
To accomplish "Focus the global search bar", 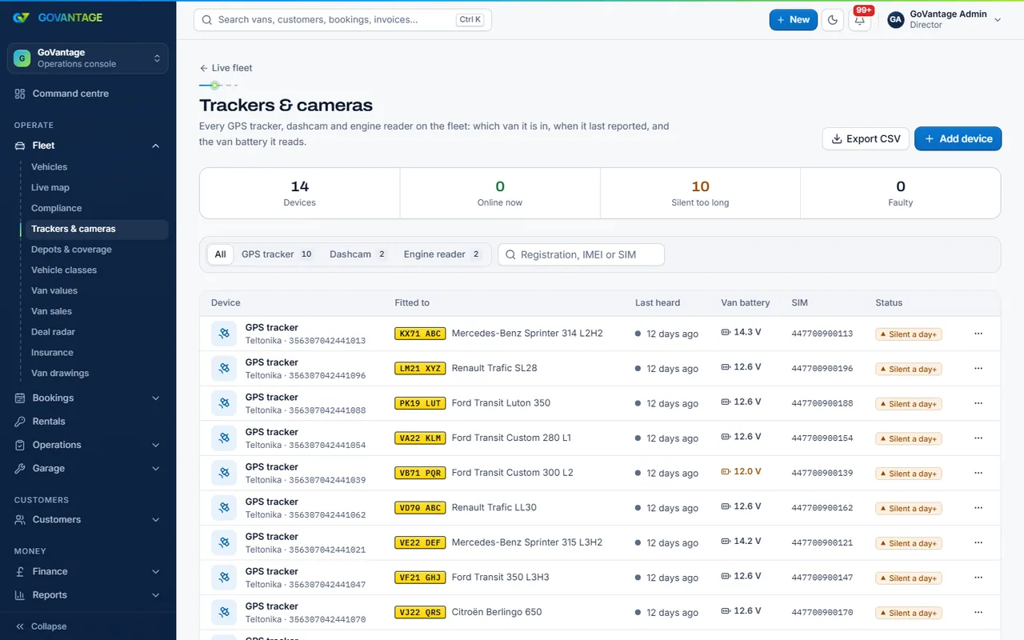I will (342, 20).
